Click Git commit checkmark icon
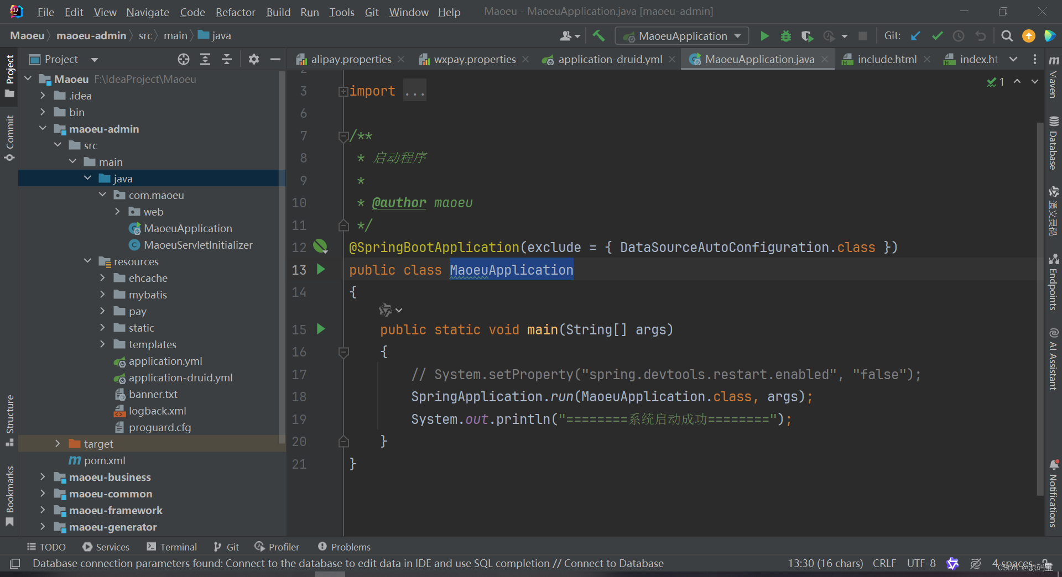Image resolution: width=1062 pixels, height=577 pixels. pos(937,36)
